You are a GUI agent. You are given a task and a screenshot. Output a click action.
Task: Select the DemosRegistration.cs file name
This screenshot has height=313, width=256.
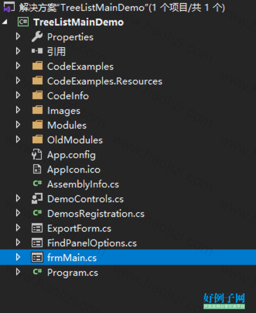coord(96,214)
